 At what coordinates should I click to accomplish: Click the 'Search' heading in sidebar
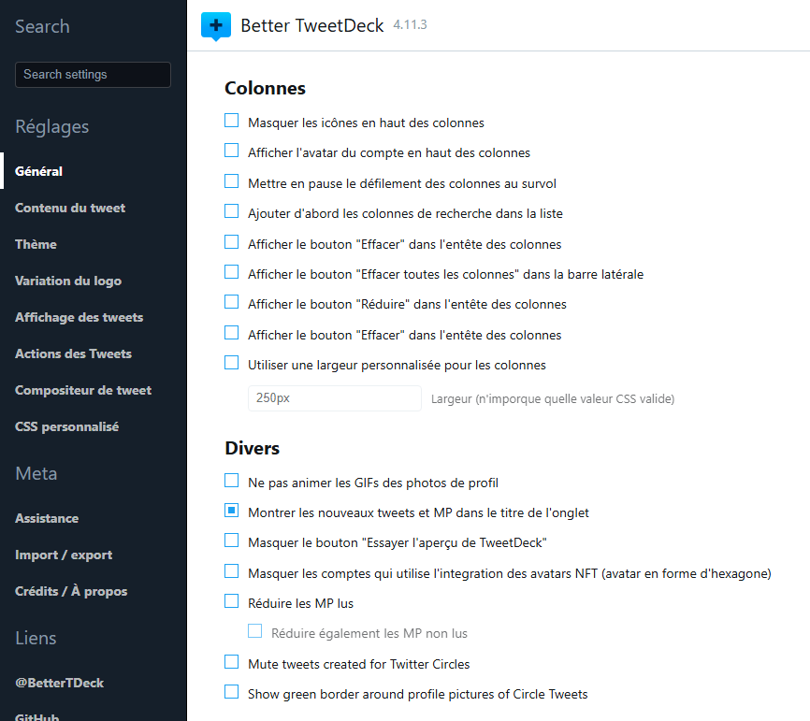[42, 26]
